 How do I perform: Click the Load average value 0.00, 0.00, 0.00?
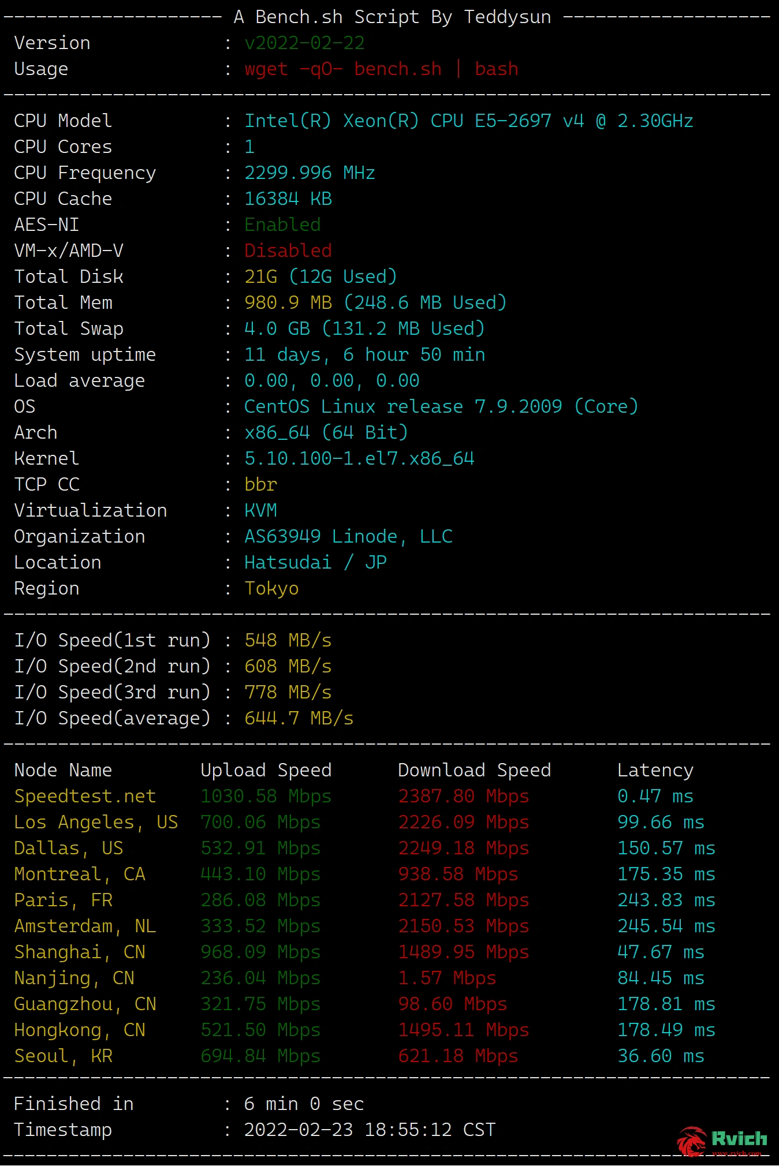[x=331, y=380]
